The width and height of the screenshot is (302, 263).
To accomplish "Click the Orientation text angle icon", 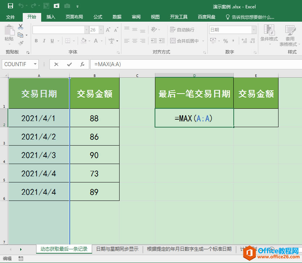I will [154, 29].
